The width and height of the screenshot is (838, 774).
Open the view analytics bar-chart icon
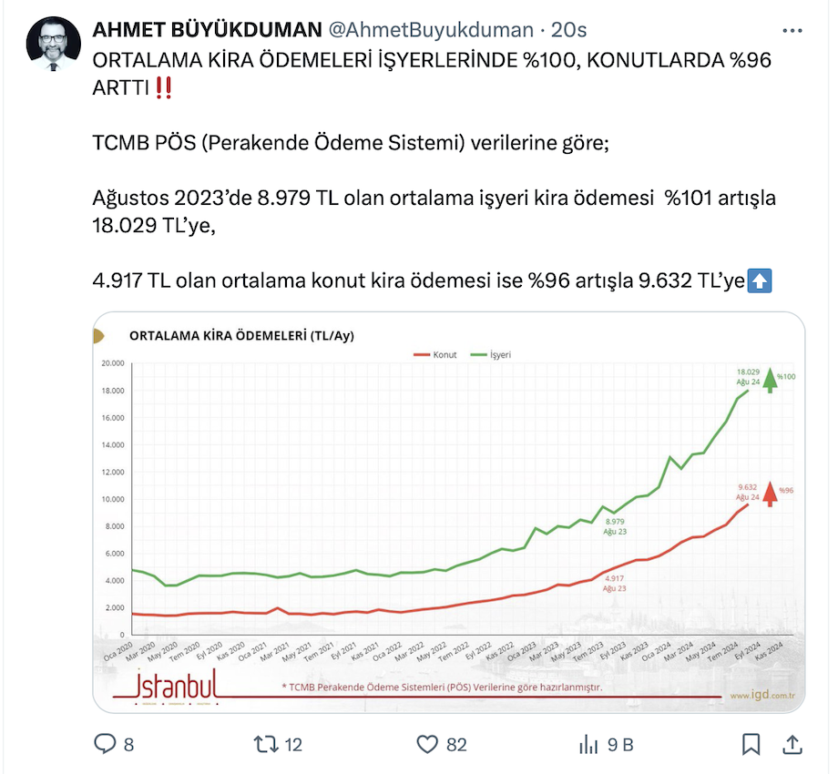coord(588,744)
